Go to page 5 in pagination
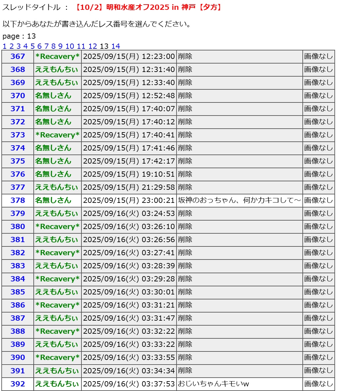This screenshot has width=337, height=391. pyautogui.click(x=32, y=46)
